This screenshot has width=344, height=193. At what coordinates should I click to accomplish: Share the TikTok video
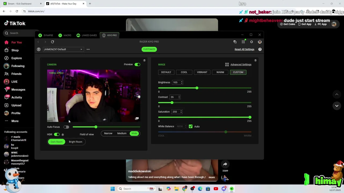(x=225, y=164)
